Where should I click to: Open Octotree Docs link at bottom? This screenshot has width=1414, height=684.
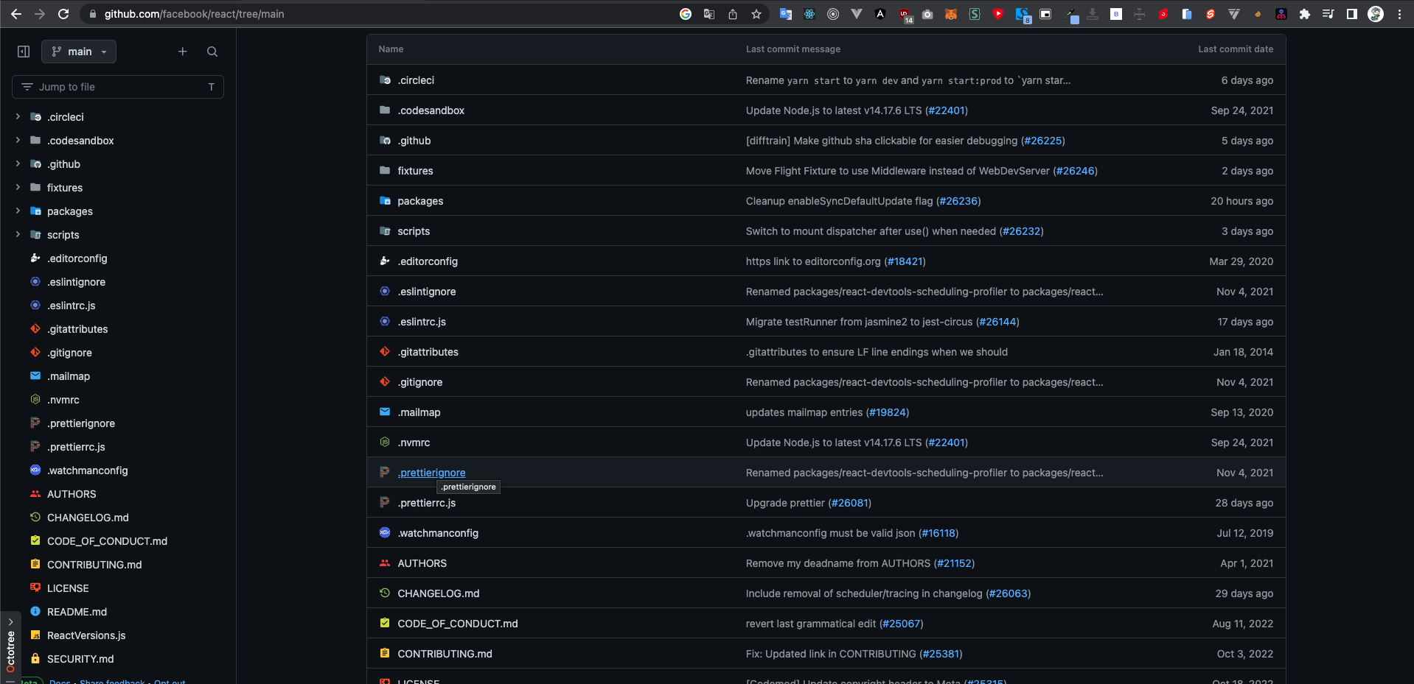(x=60, y=681)
